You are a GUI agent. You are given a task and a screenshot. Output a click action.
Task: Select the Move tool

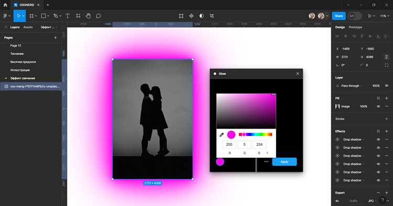(18, 16)
